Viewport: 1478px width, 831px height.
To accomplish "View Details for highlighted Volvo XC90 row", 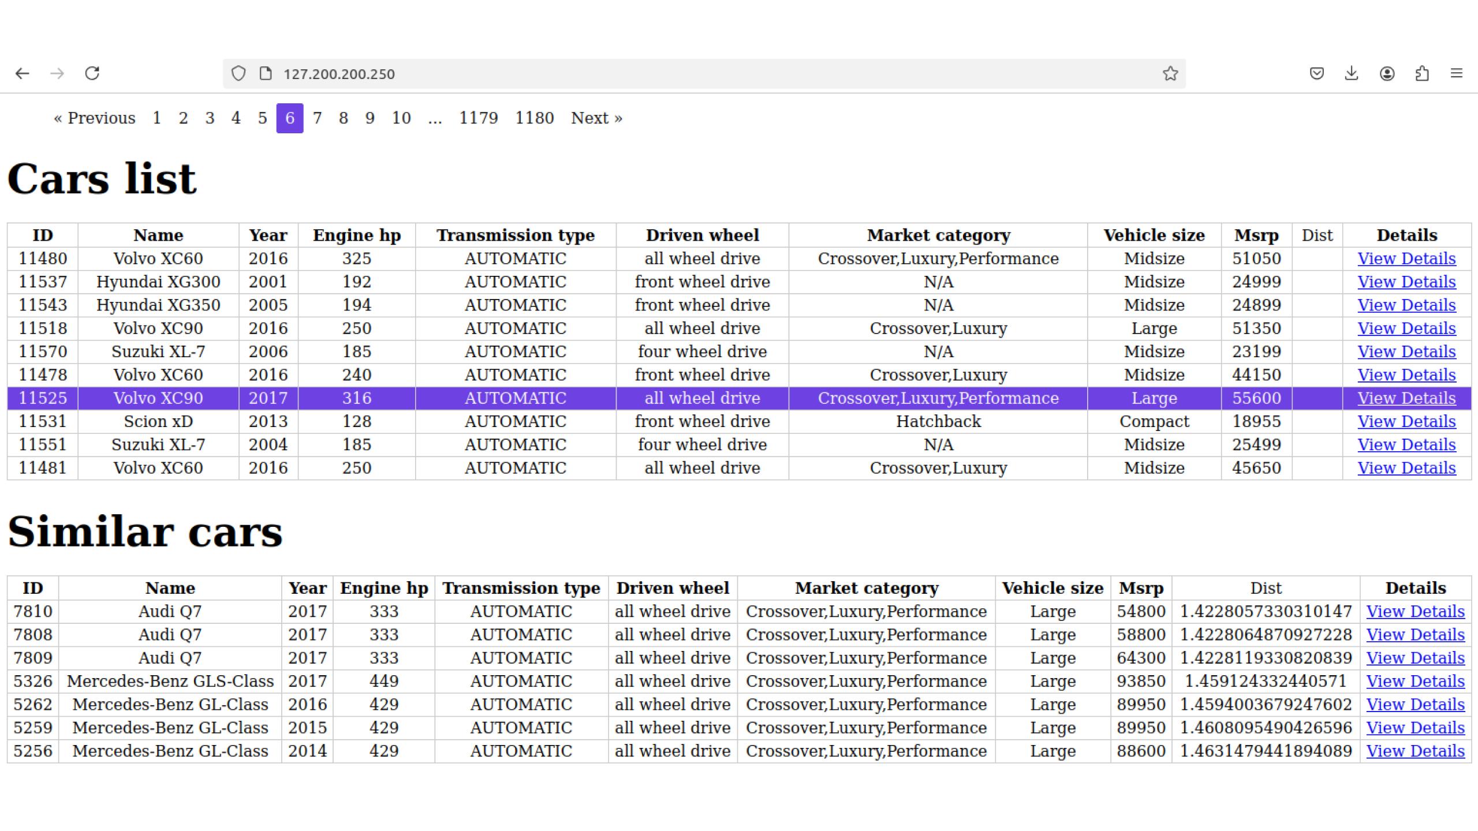I will [x=1406, y=398].
